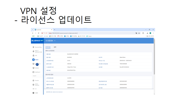Viewport: 186px width, 105px height.
Task: Open the browser three-dot menu
Action: 153,33
